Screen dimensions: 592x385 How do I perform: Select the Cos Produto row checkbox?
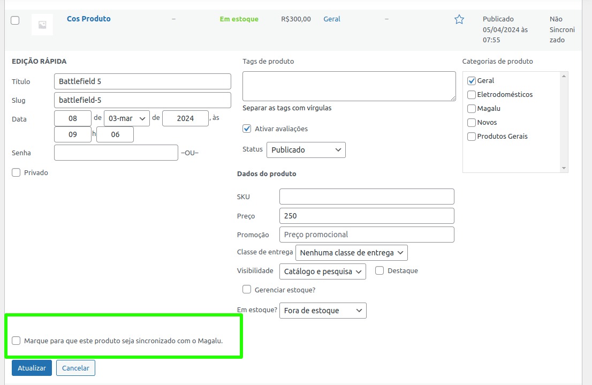[x=15, y=20]
